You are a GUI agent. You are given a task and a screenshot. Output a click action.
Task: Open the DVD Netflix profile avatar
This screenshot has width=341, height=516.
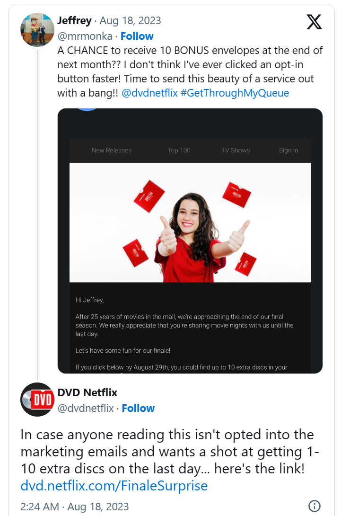point(37,400)
